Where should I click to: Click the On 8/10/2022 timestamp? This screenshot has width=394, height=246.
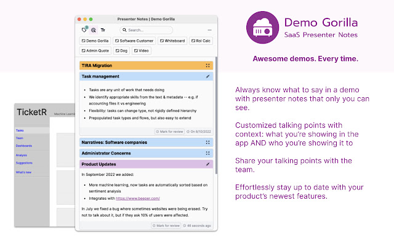[198, 132]
